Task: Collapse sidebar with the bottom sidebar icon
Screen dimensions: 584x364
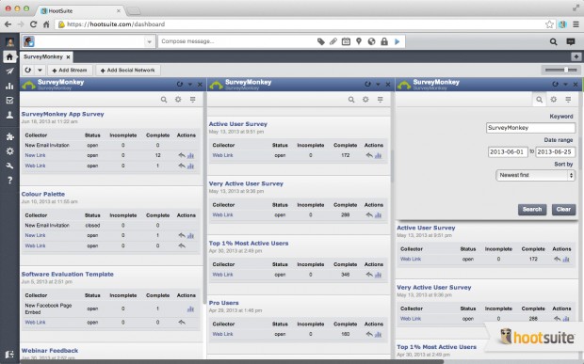Action: [9, 354]
